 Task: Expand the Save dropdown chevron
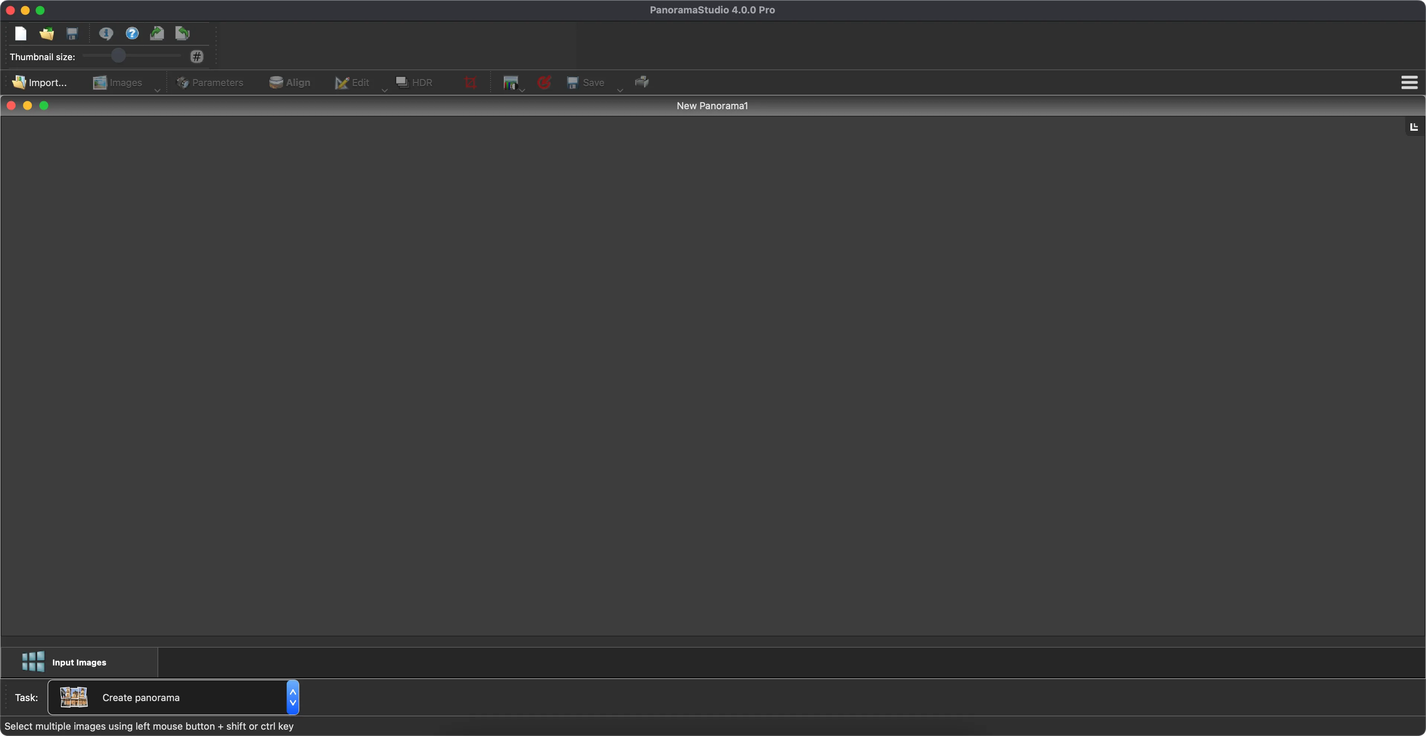click(620, 90)
